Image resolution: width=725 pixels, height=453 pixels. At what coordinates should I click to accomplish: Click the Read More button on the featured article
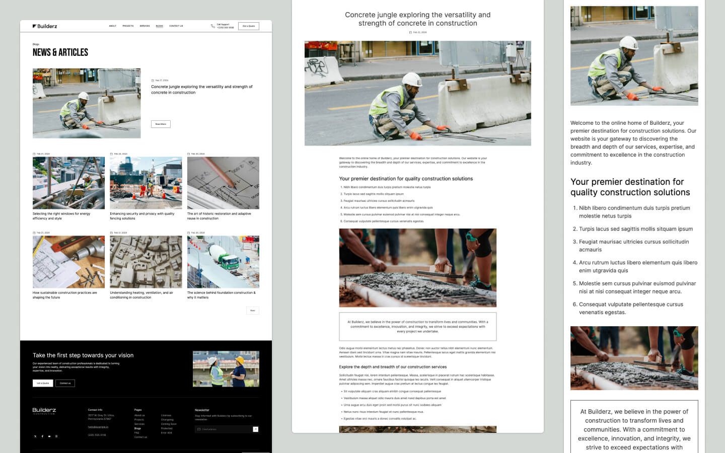pos(160,124)
